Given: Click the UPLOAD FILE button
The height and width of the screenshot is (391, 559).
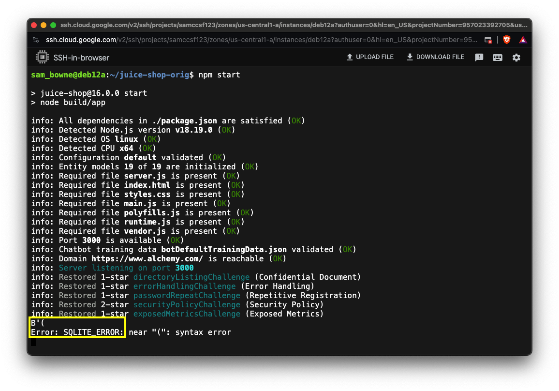Looking at the screenshot, I should (x=370, y=57).
